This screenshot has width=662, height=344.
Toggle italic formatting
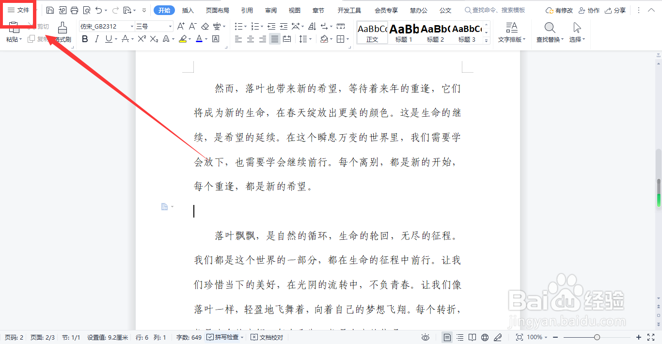pos(97,39)
